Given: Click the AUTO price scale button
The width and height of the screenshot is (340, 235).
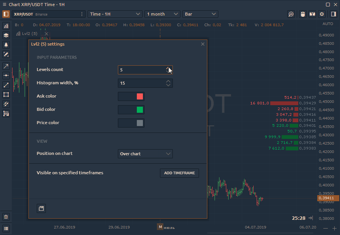Looking at the screenshot, I should [x=327, y=24].
